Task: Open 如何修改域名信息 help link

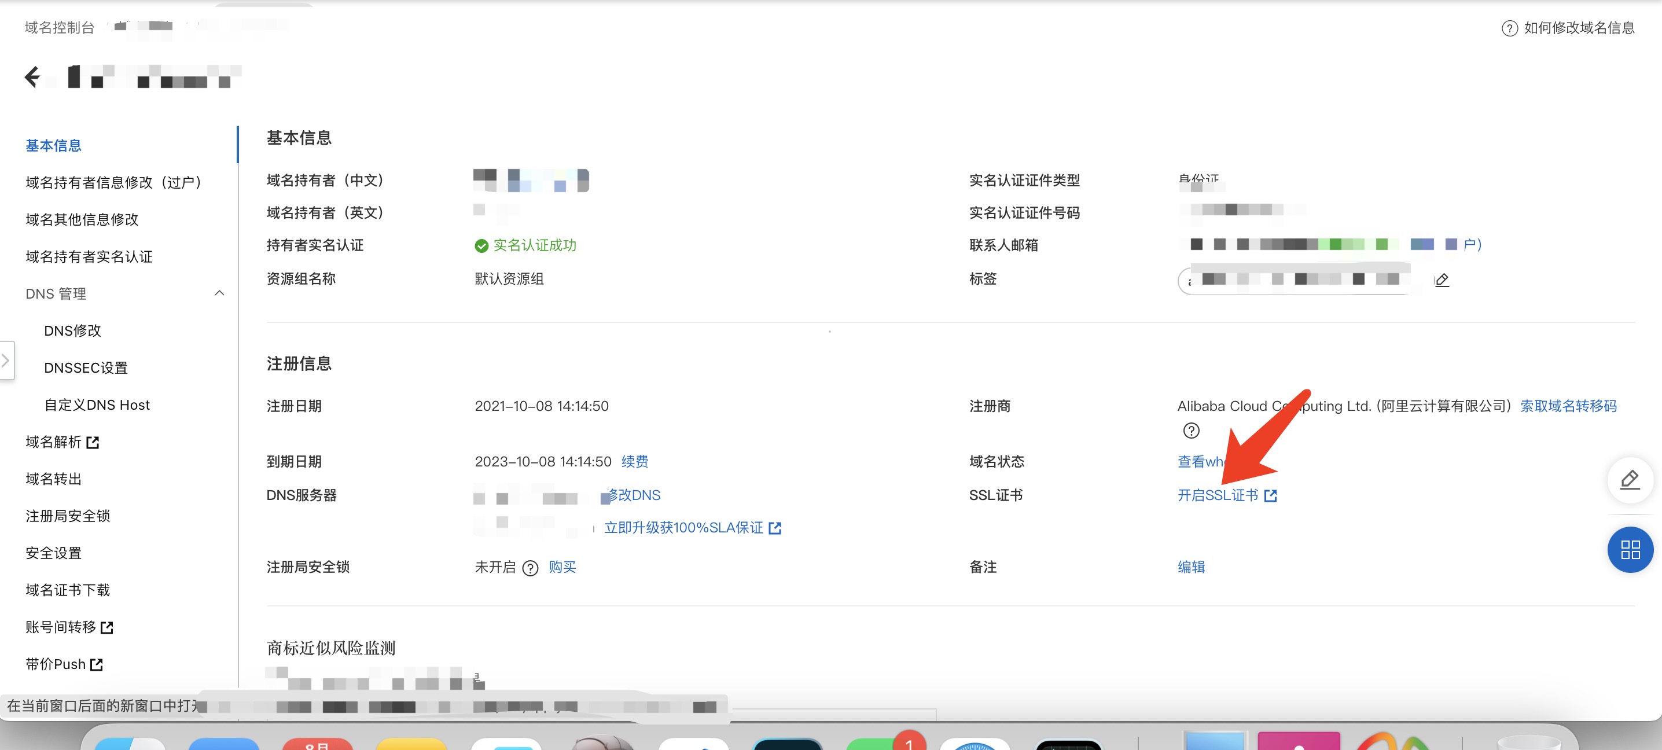Action: tap(1579, 28)
